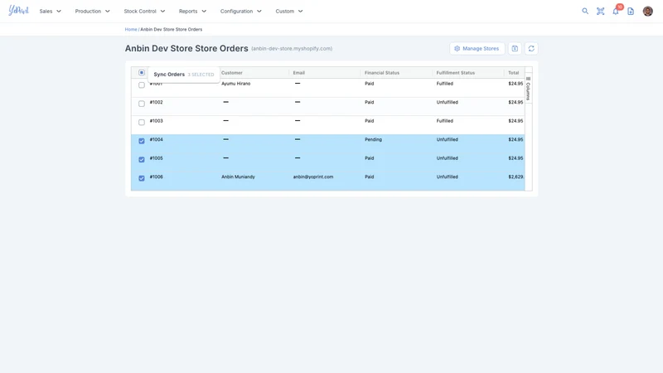Sort by the Total column header
Screen dimensions: 663x373
(x=513, y=73)
